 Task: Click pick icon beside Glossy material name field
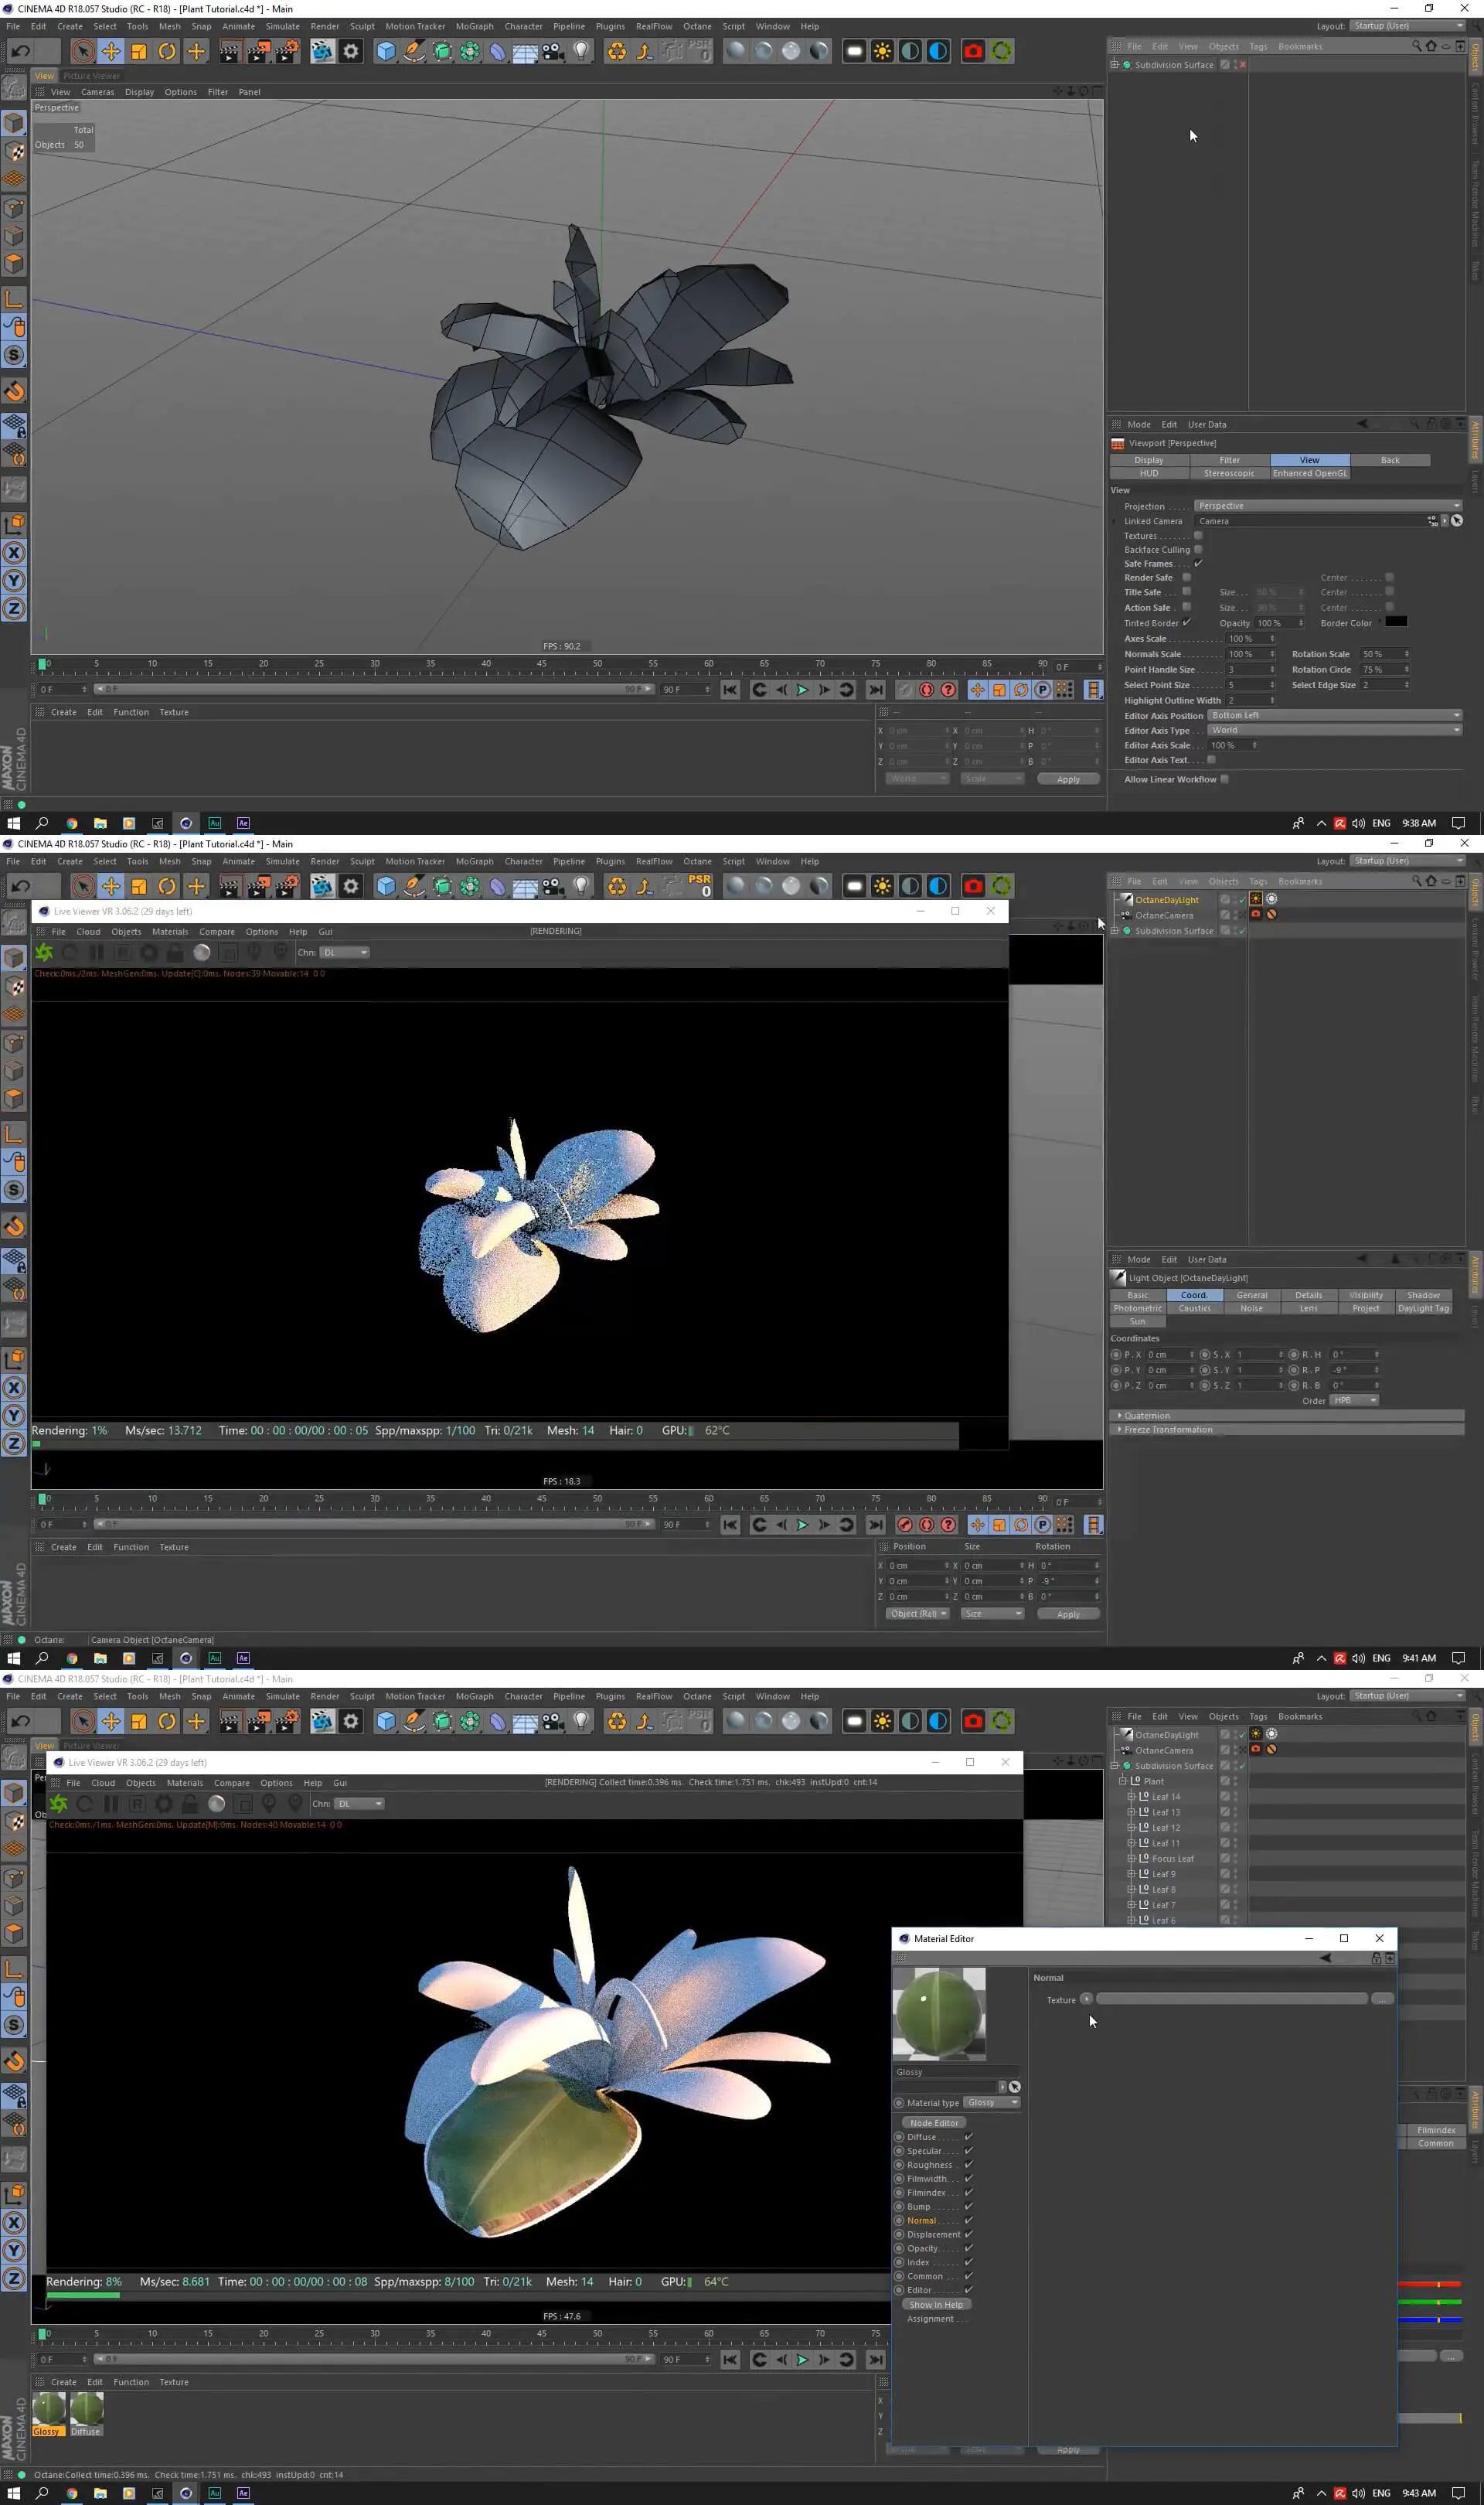[x=1014, y=2087]
